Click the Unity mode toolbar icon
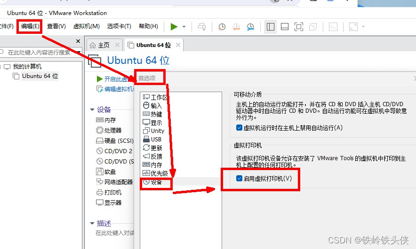The width and height of the screenshot is (416, 249). (313, 27)
